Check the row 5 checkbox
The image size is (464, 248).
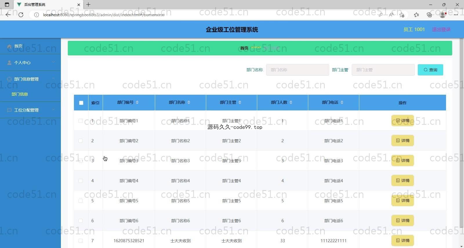81,201
